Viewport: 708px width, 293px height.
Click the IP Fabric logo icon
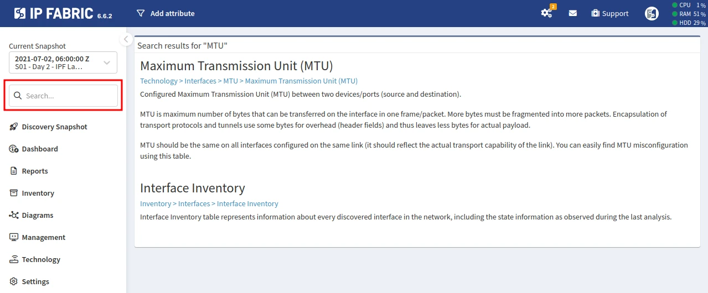[20, 13]
